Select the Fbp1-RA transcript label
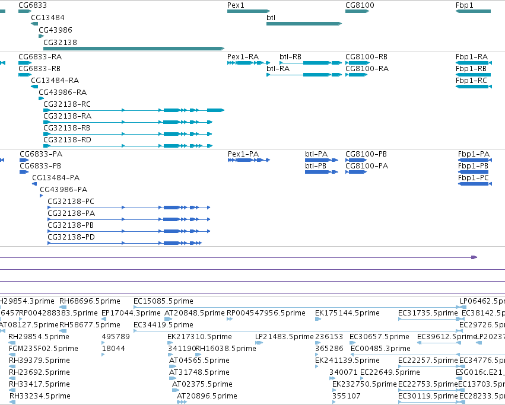The height and width of the screenshot is (405, 505). click(x=472, y=57)
